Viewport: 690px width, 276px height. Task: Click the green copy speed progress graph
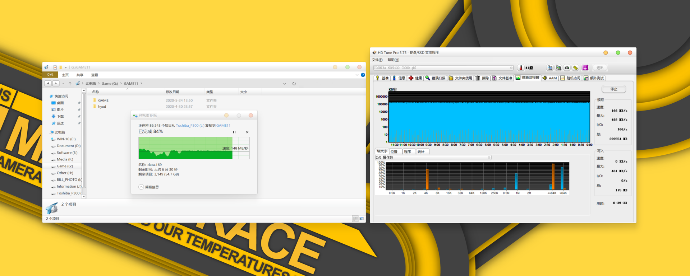point(194,148)
